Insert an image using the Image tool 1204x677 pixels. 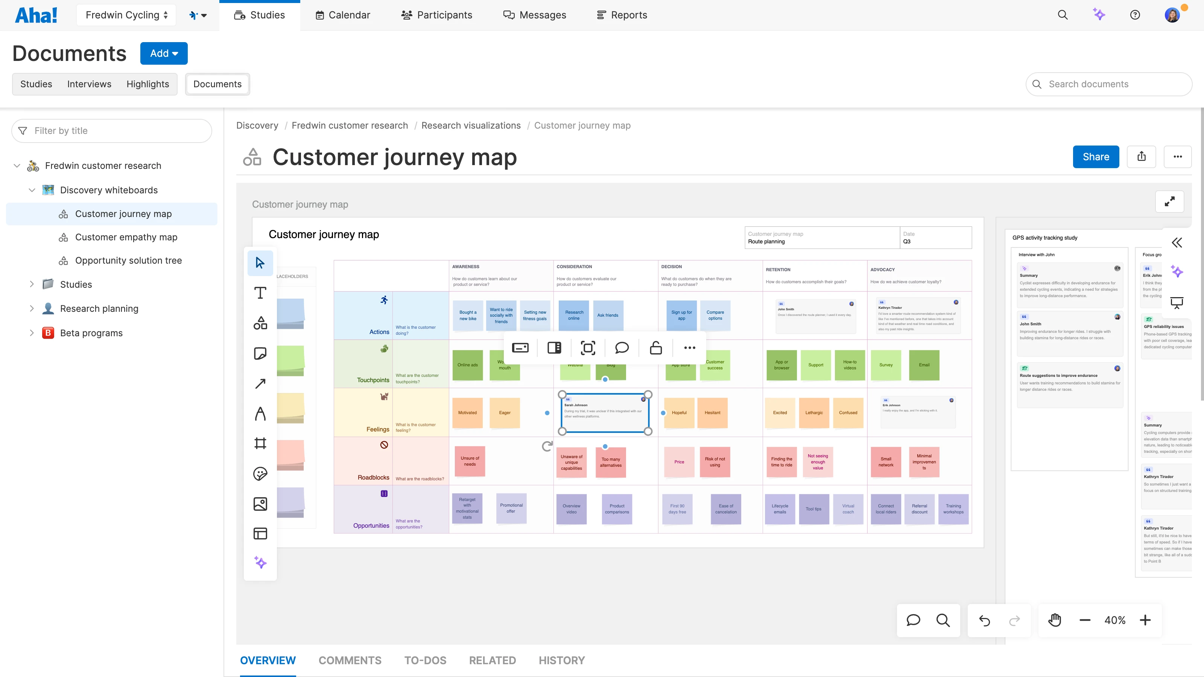coord(260,504)
